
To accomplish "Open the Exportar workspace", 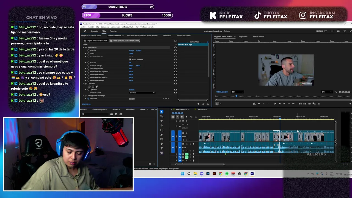I will pos(113,31).
